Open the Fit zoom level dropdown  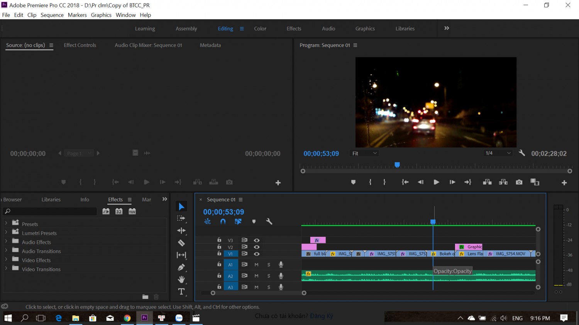coord(364,153)
